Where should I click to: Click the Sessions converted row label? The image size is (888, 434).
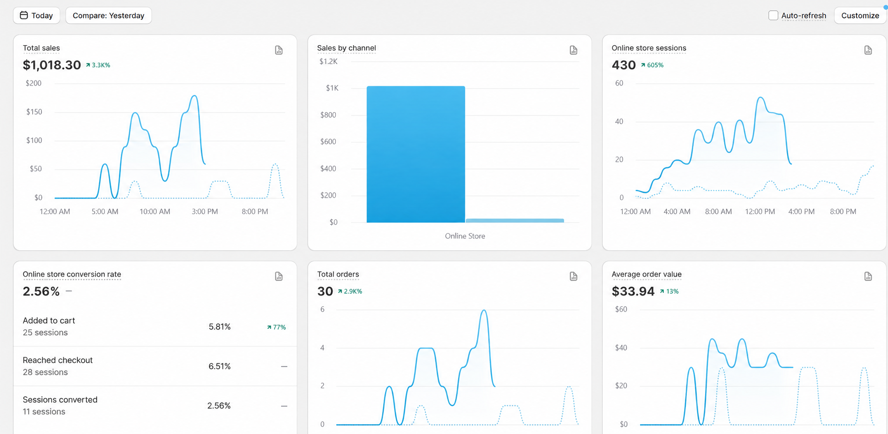point(60,399)
